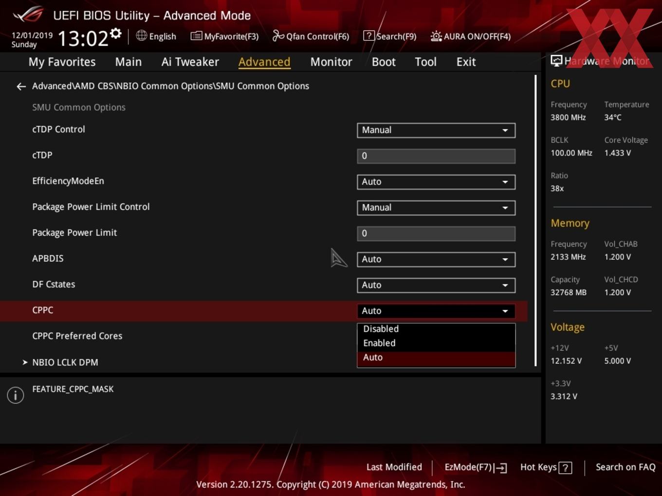Image resolution: width=662 pixels, height=496 pixels.
Task: Switch to the Monitor tab
Action: pos(331,62)
